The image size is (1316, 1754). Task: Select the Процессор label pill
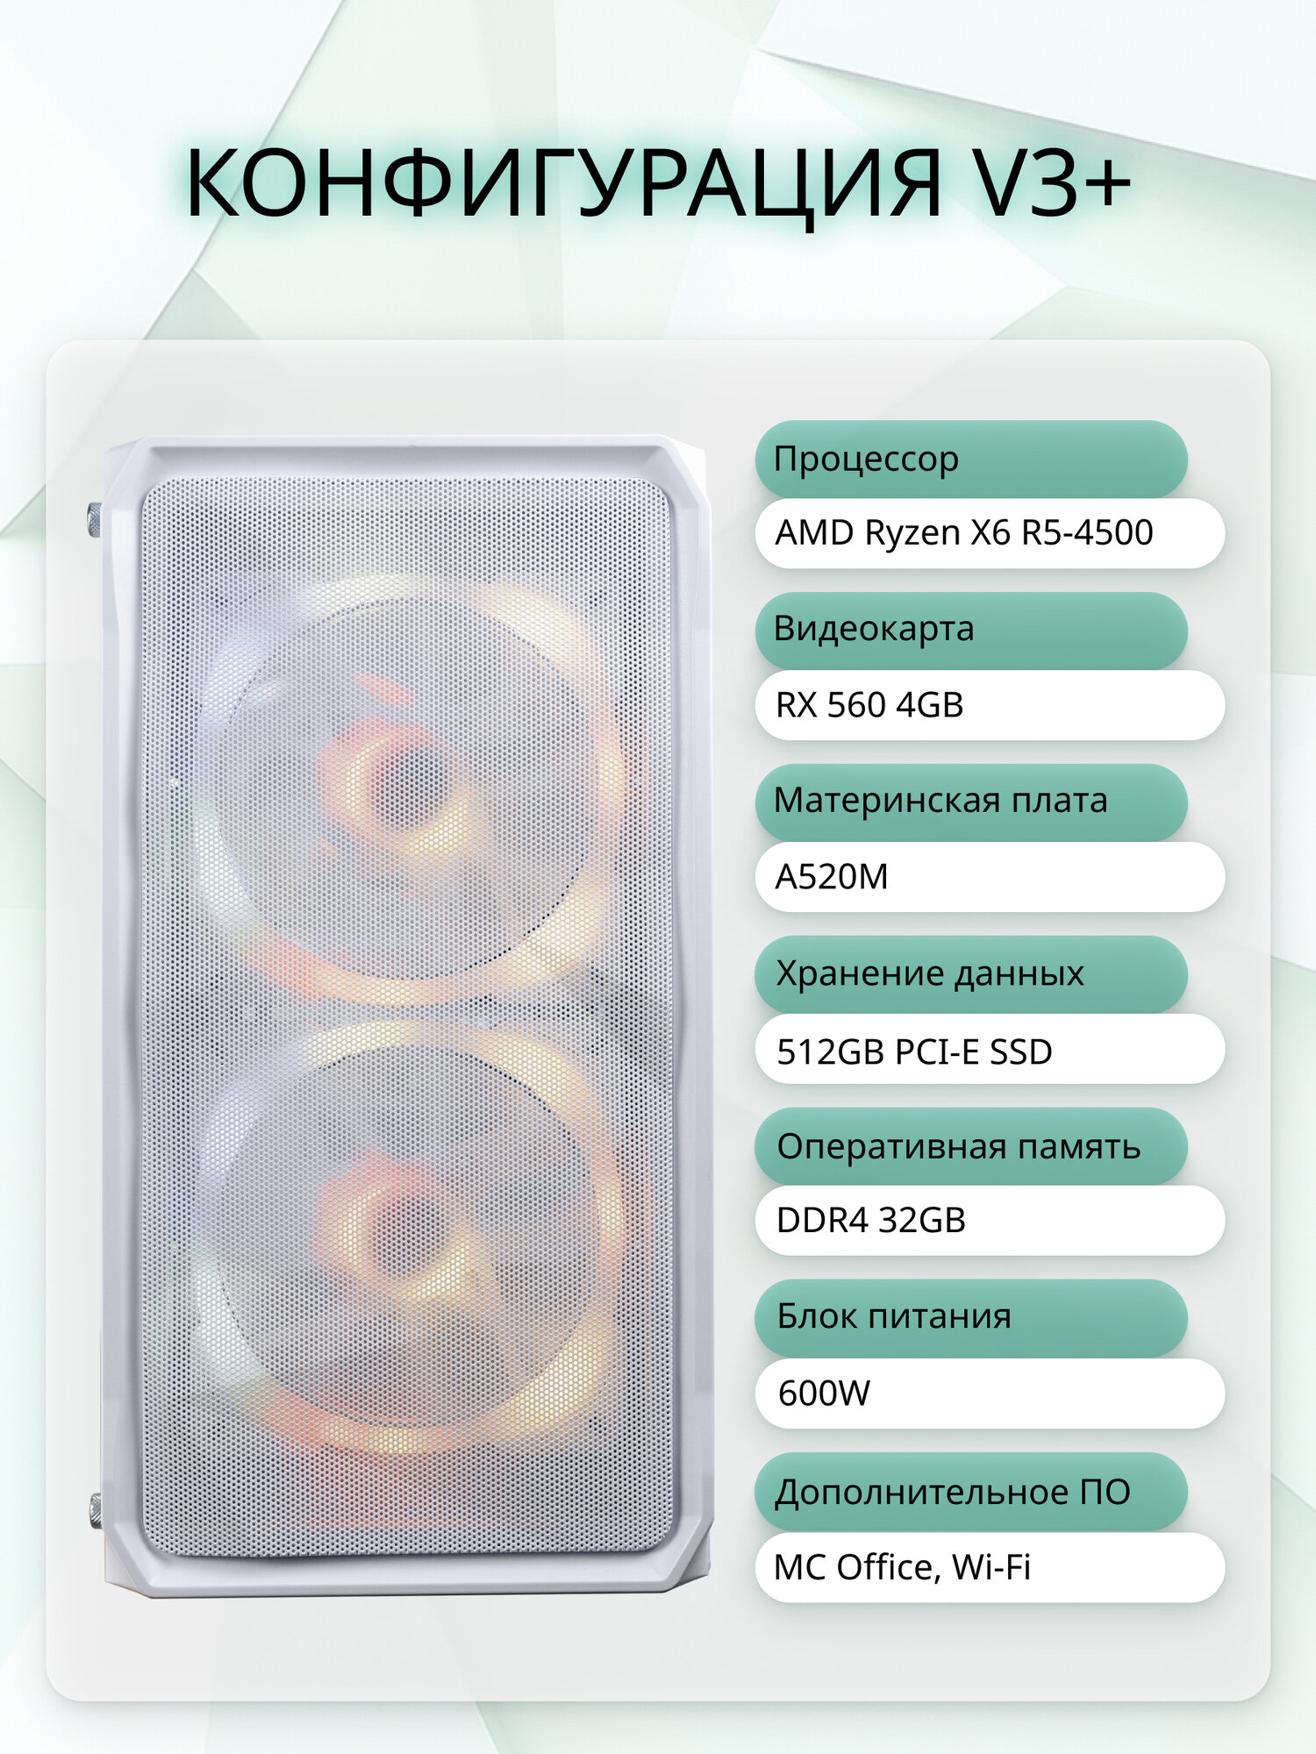click(971, 459)
